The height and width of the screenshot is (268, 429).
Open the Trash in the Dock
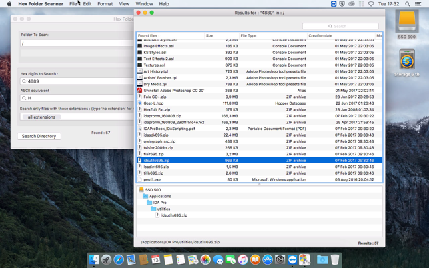[x=335, y=259]
